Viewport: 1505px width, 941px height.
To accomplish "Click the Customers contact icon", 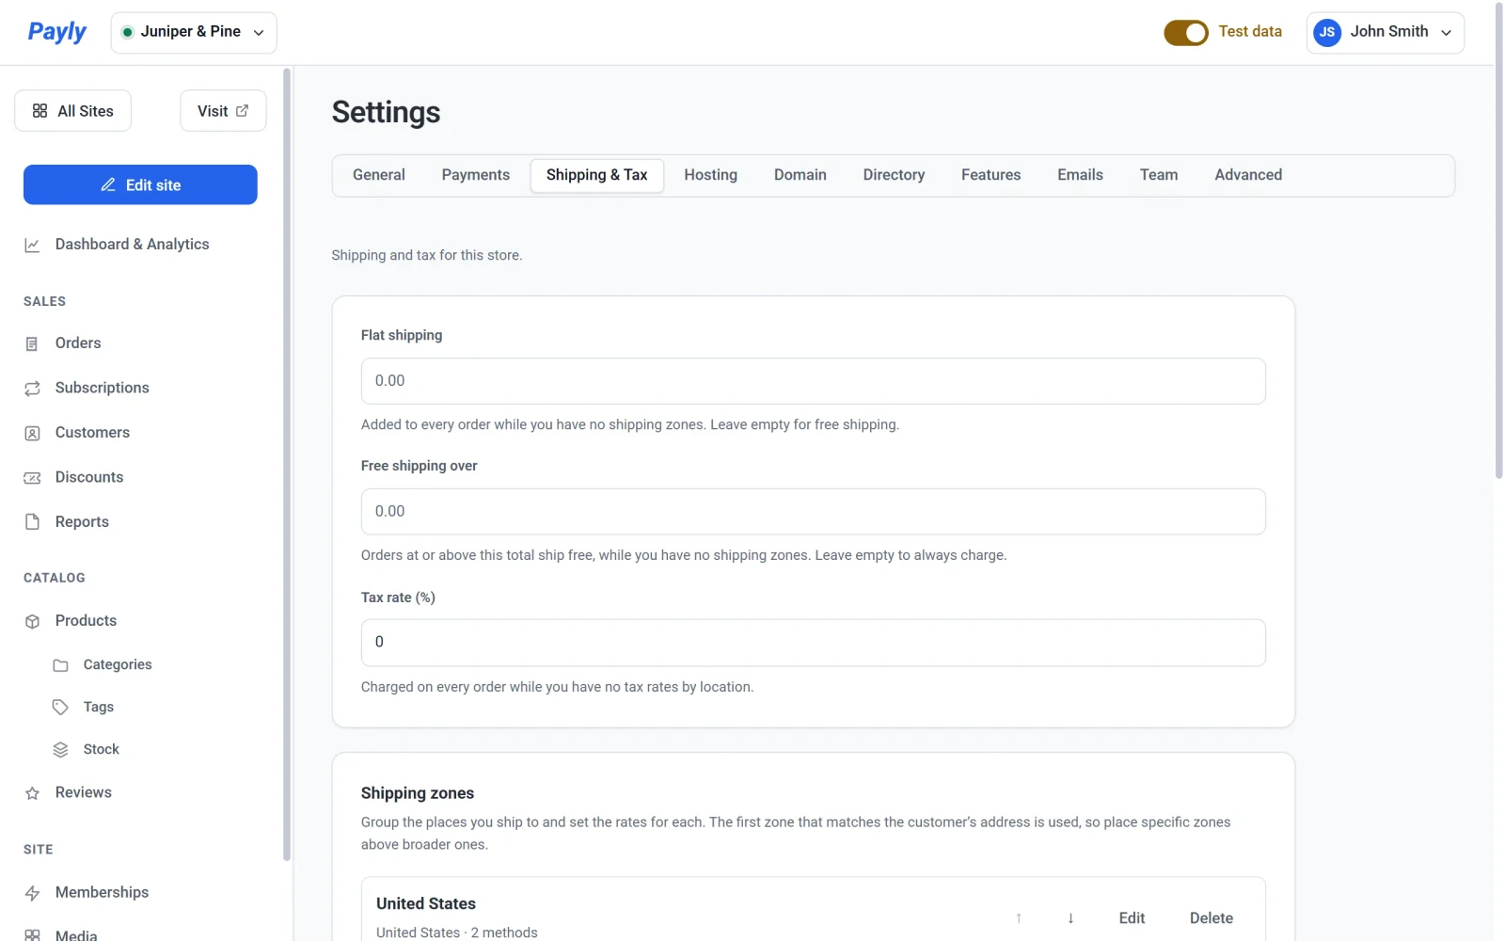I will [x=32, y=433].
